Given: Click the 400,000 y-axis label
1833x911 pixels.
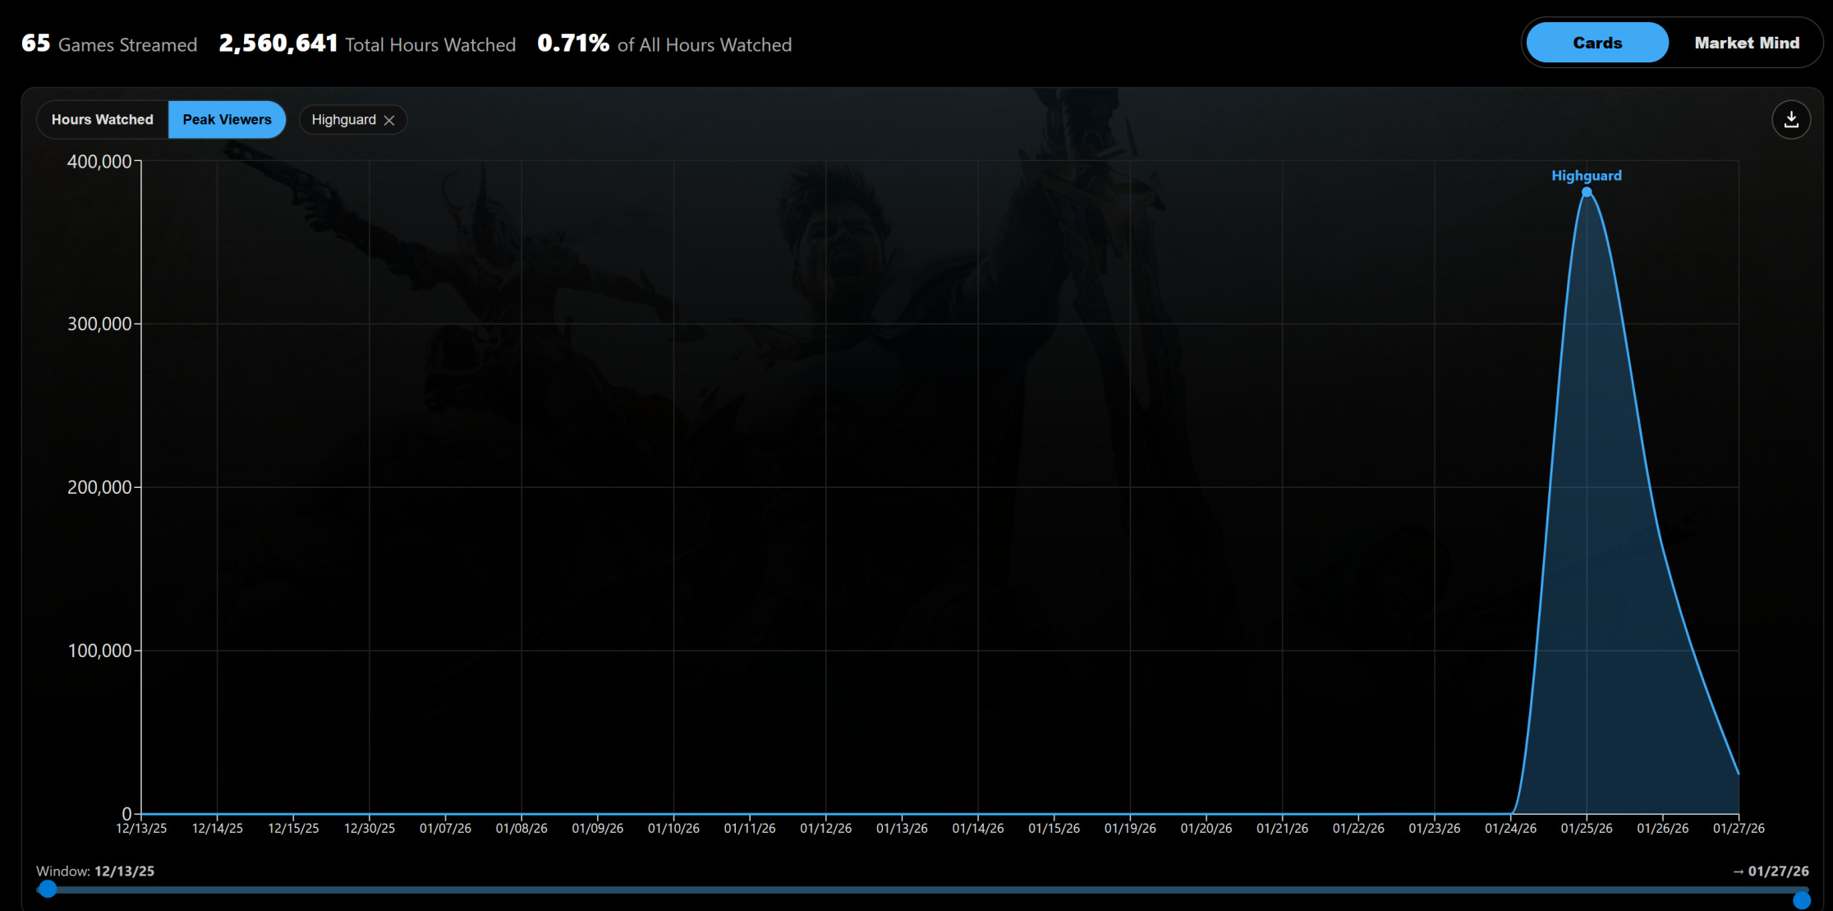Looking at the screenshot, I should click(x=99, y=162).
